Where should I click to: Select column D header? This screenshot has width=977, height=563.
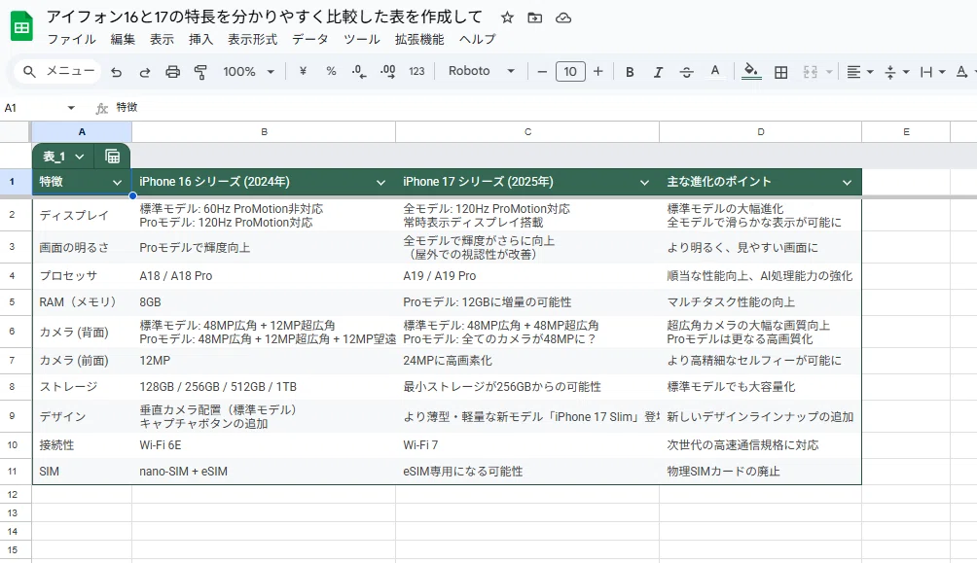[761, 132]
